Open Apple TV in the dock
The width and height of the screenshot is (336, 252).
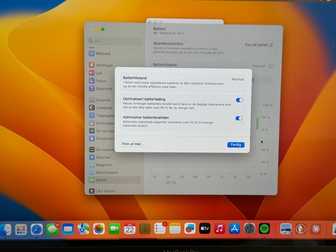205,229
